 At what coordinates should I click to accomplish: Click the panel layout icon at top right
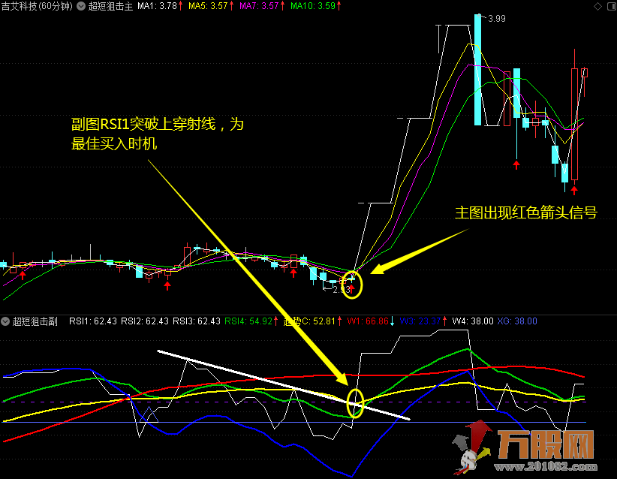(612, 6)
